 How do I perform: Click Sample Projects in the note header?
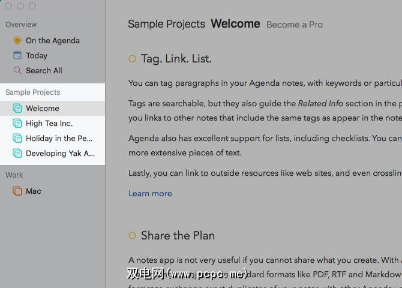point(166,25)
